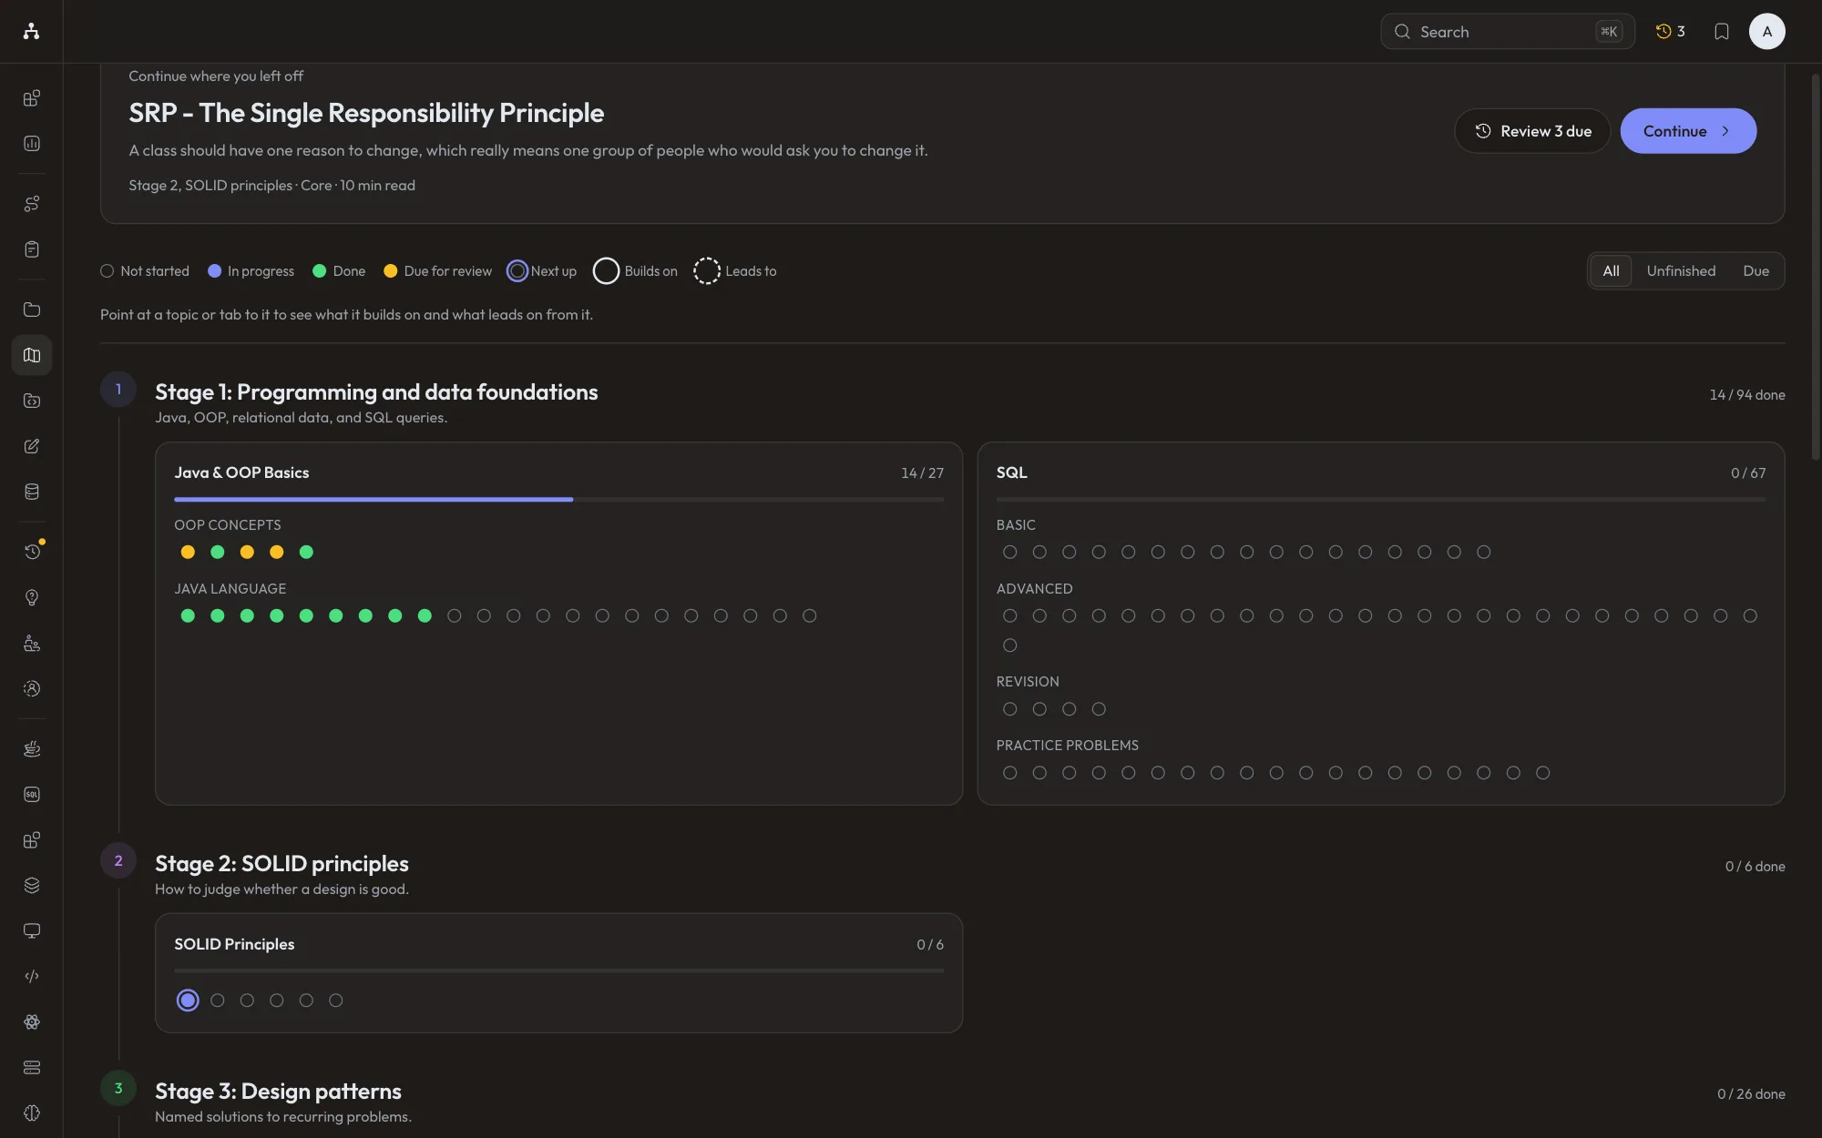The height and width of the screenshot is (1138, 1822).
Task: Open the bookmark icon in the top bar
Action: click(1721, 32)
